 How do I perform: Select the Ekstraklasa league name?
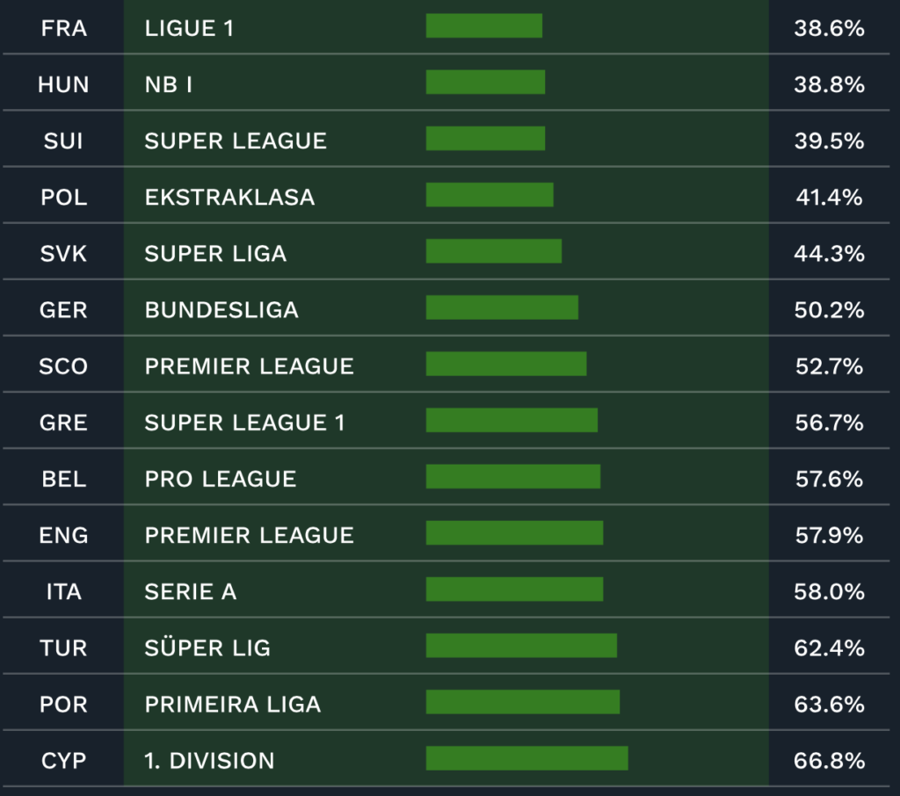click(x=229, y=197)
